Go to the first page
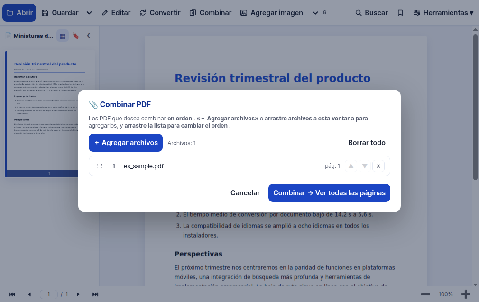The image size is (479, 302). [x=12, y=294]
